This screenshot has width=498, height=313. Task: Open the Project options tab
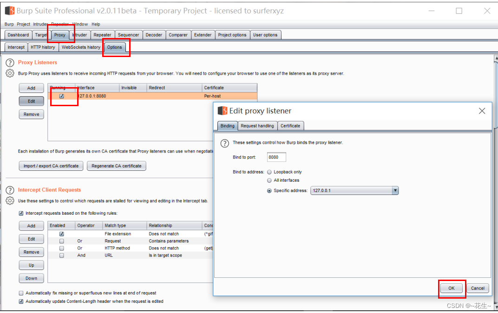click(232, 35)
